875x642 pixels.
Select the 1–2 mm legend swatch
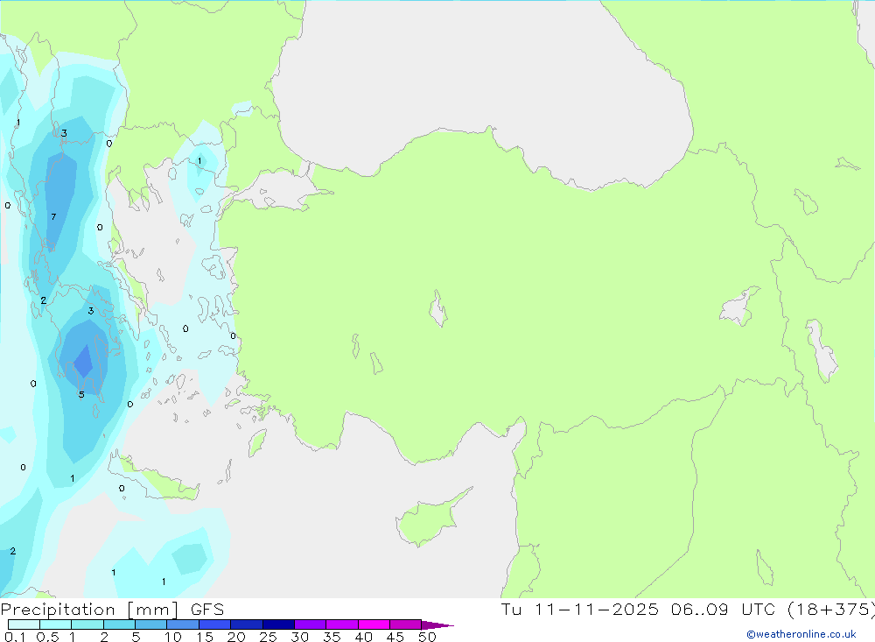87,624
